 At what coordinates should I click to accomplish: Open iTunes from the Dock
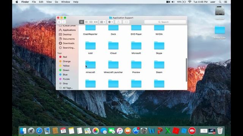(x=120, y=131)
